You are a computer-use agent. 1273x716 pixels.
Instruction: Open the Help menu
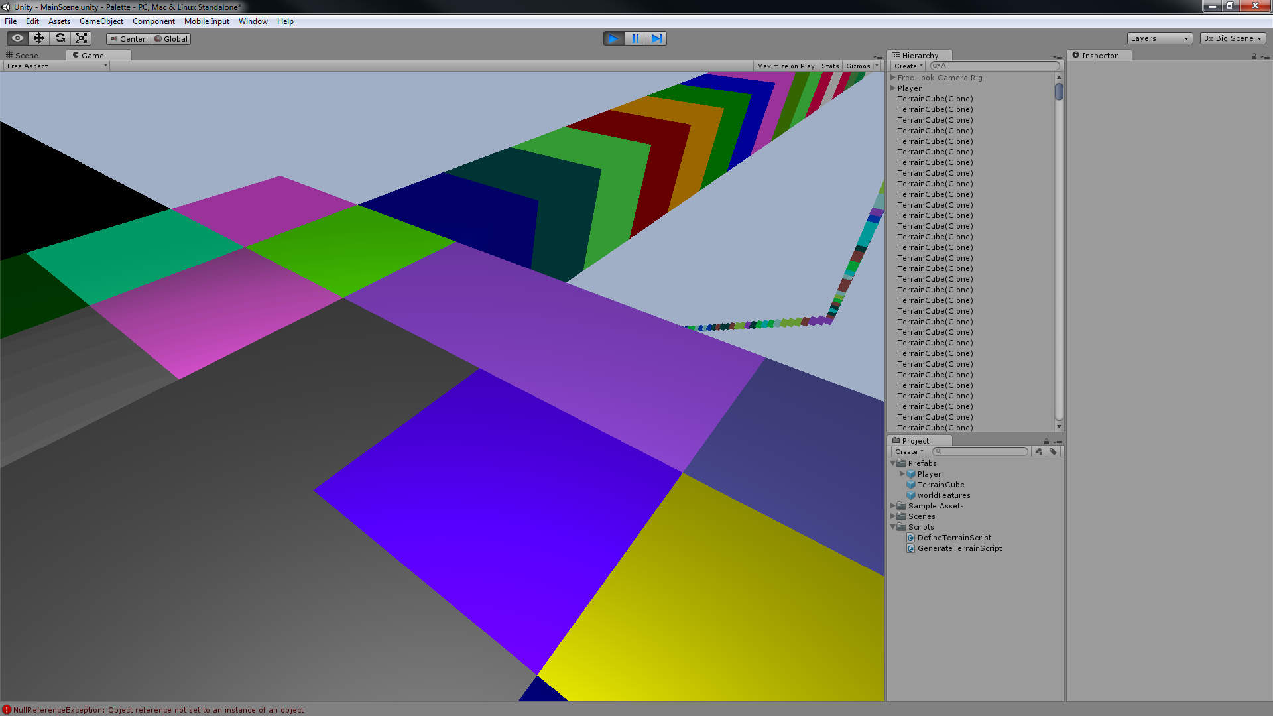coord(285,21)
